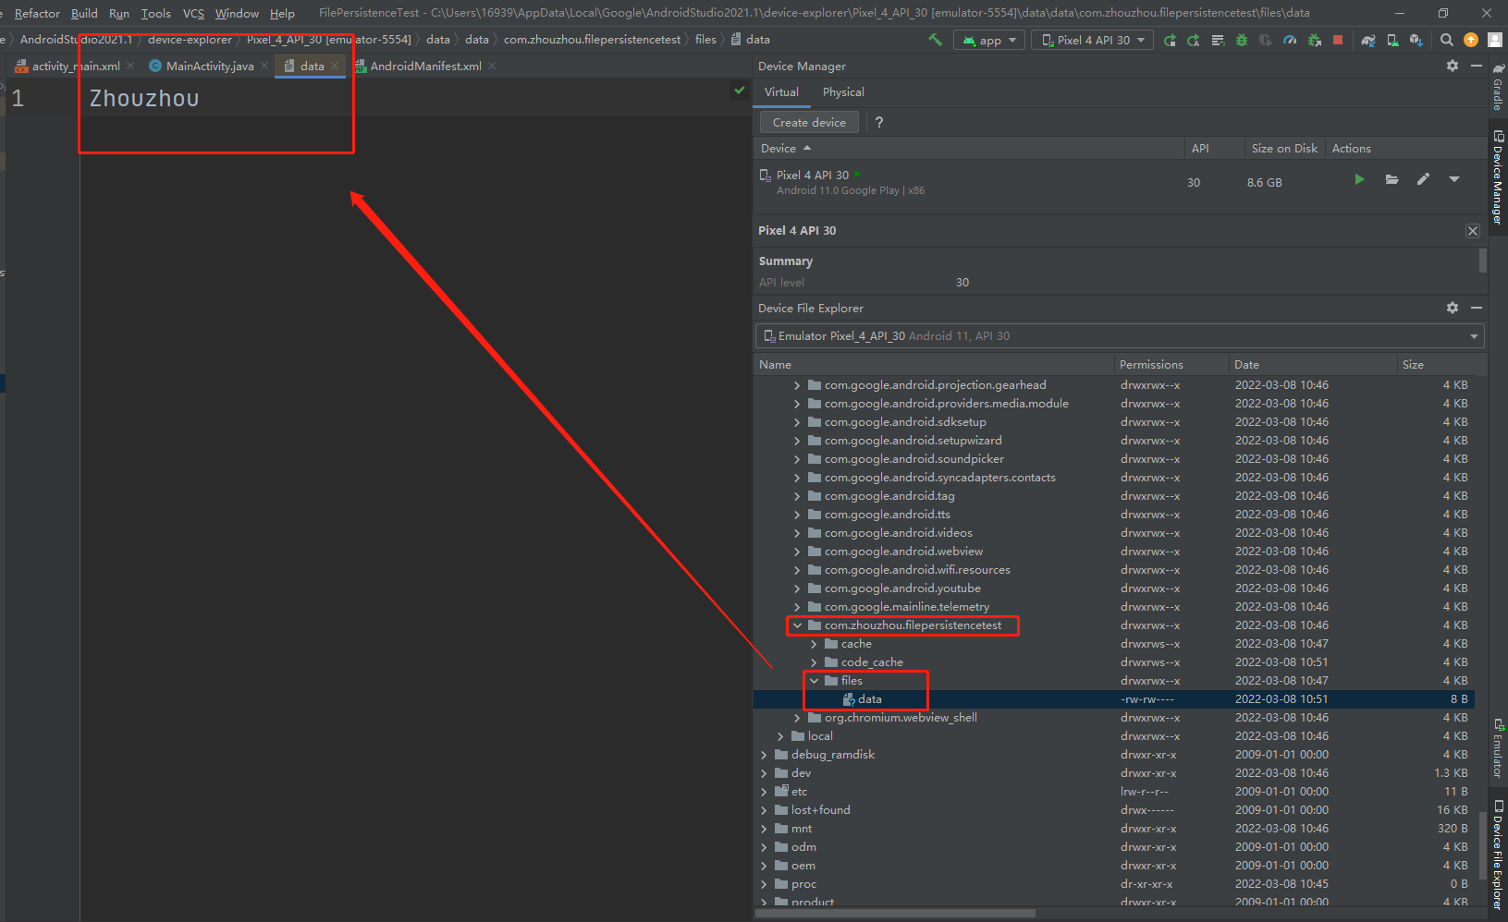Select the Physical devices tab
This screenshot has width=1508, height=922.
coord(843,92)
